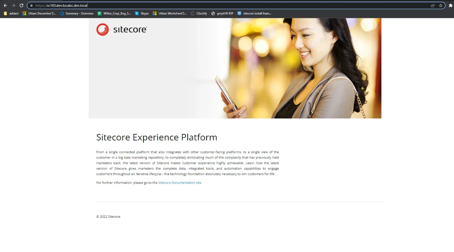Focus the URL address bar

tap(227, 5)
